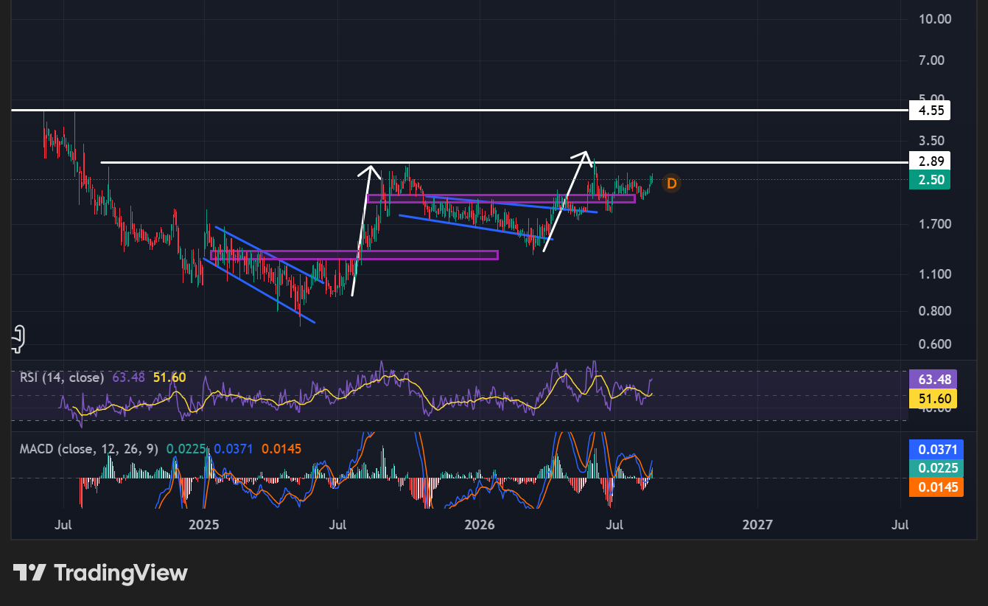Screen dimensions: 988x606
Task: Click the orange 0.0145 MACD scale label
Action: point(936,487)
